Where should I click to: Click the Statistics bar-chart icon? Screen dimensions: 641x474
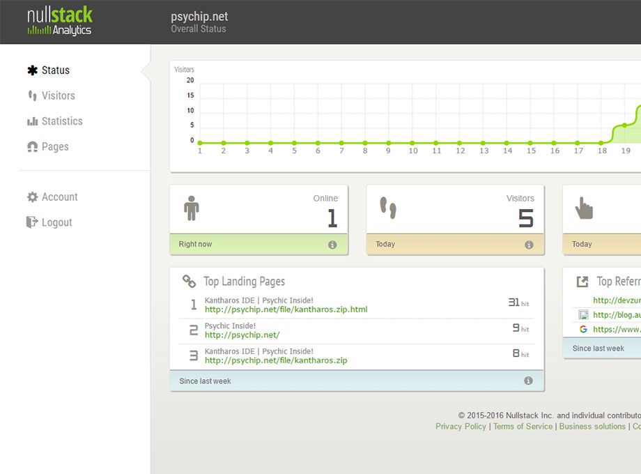click(31, 121)
